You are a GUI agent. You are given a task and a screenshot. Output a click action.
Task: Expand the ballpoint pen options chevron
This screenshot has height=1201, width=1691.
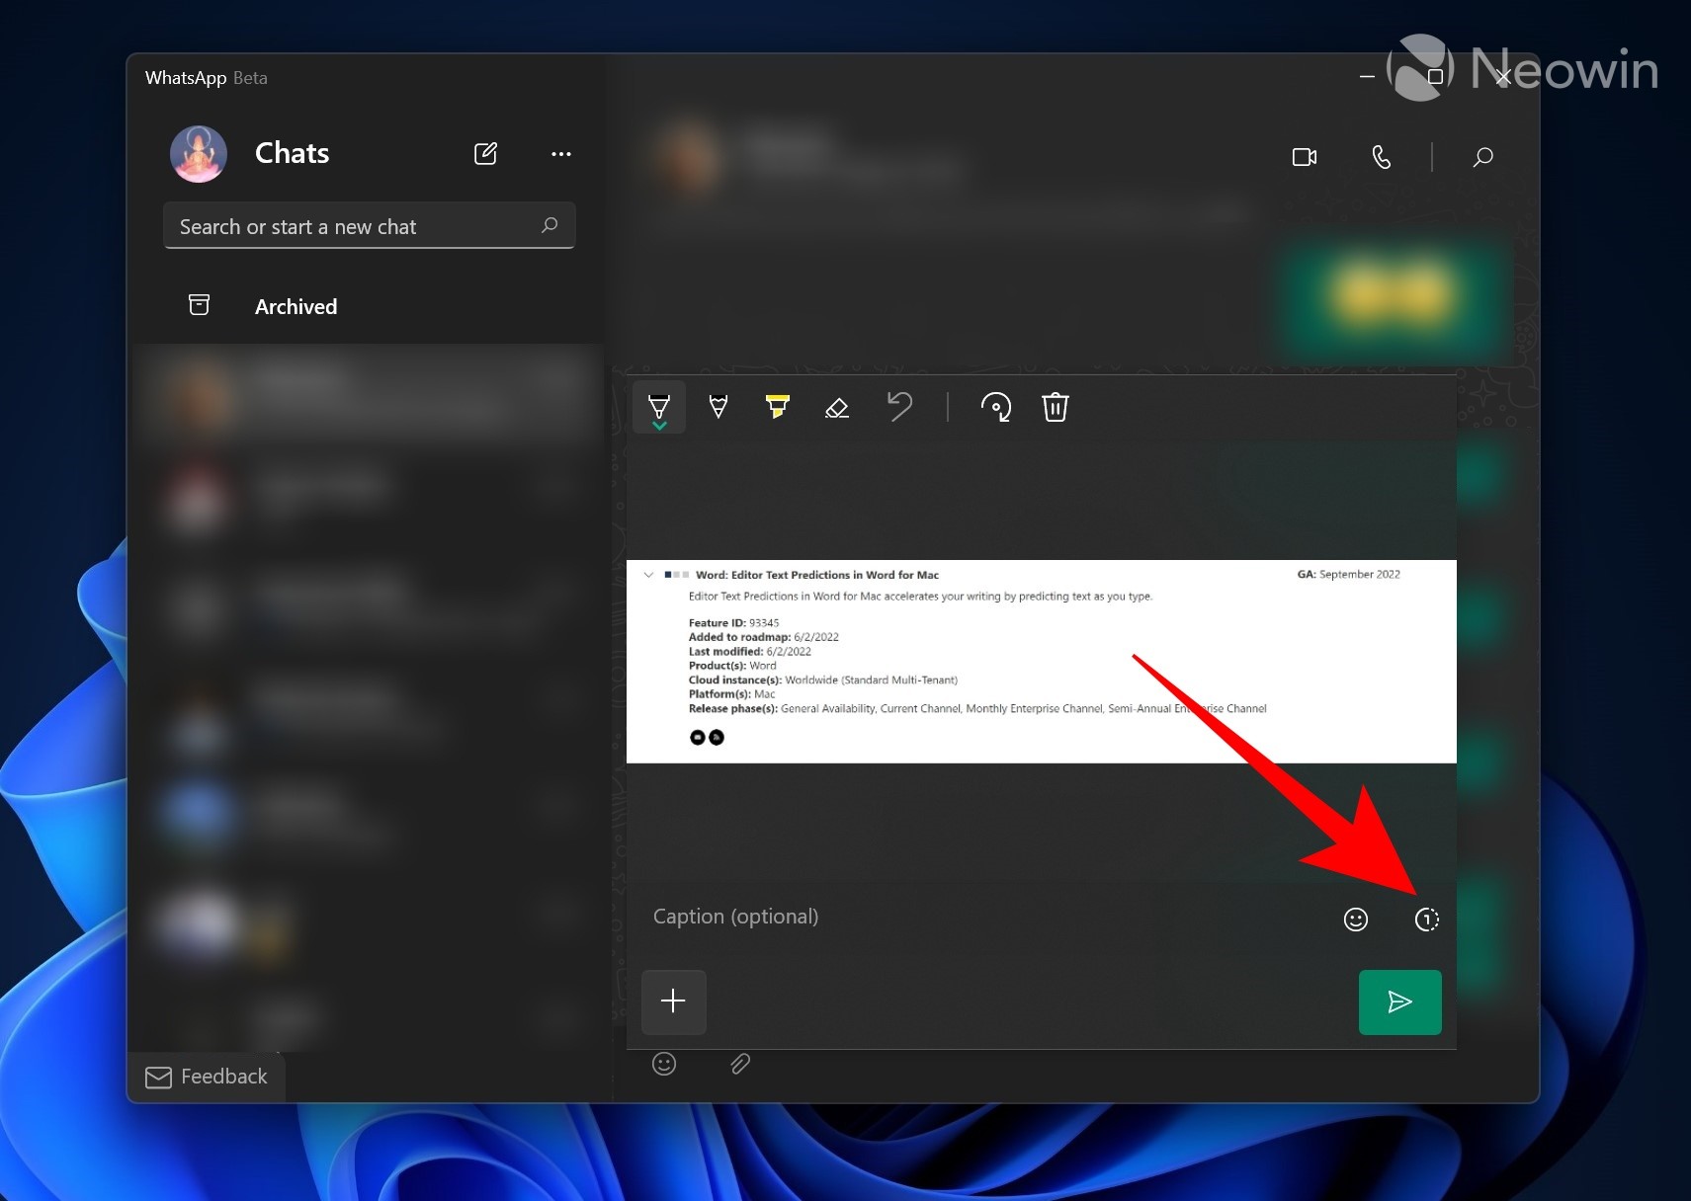[659, 426]
